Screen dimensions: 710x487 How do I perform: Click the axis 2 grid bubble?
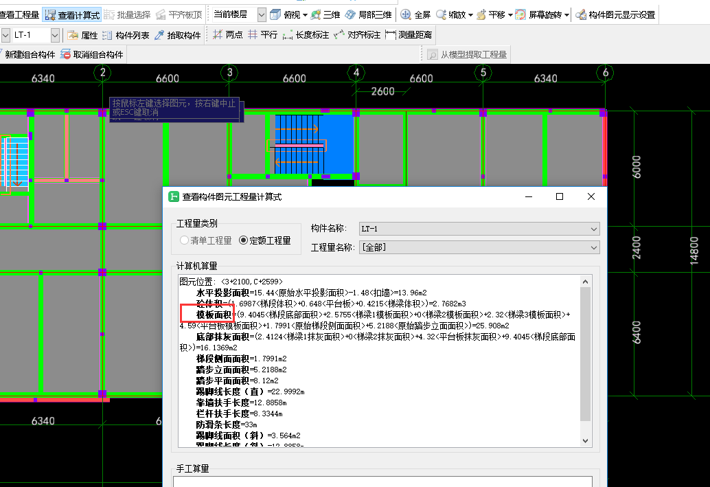pyautogui.click(x=103, y=73)
